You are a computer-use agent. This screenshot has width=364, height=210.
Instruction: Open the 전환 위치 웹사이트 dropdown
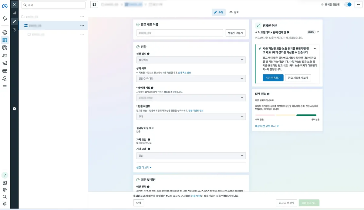[x=191, y=60]
